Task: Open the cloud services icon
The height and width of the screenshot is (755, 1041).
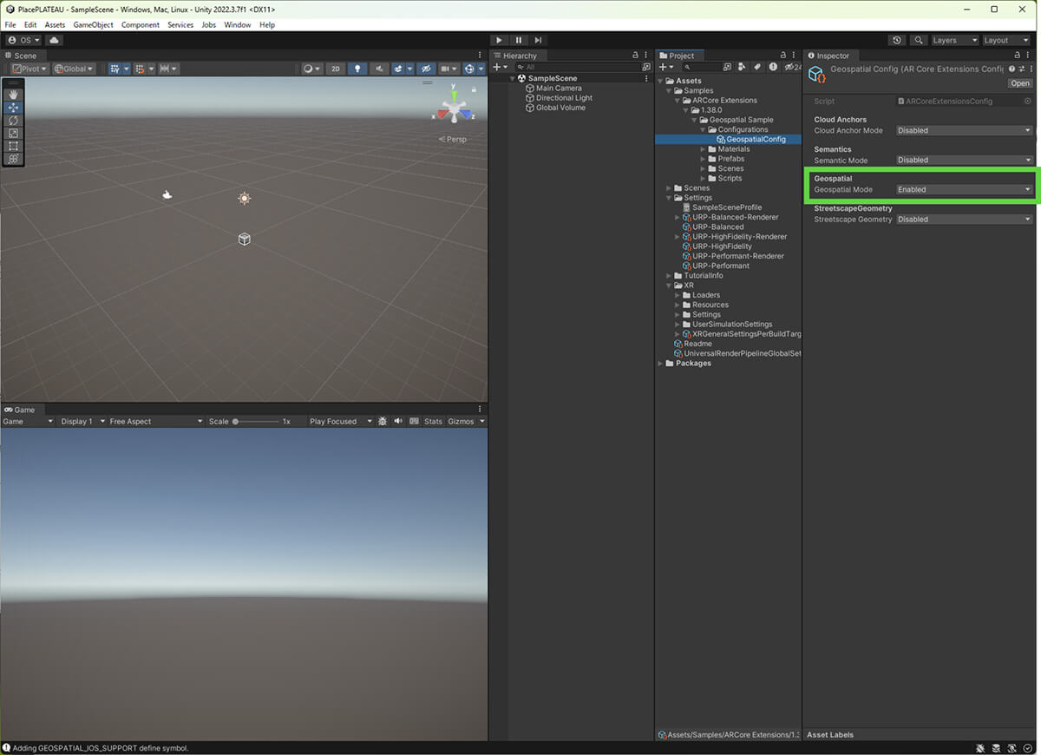Action: pos(55,40)
